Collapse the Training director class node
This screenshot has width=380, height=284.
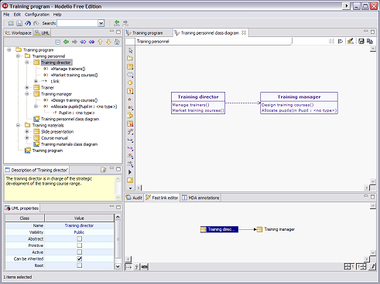[27, 63]
